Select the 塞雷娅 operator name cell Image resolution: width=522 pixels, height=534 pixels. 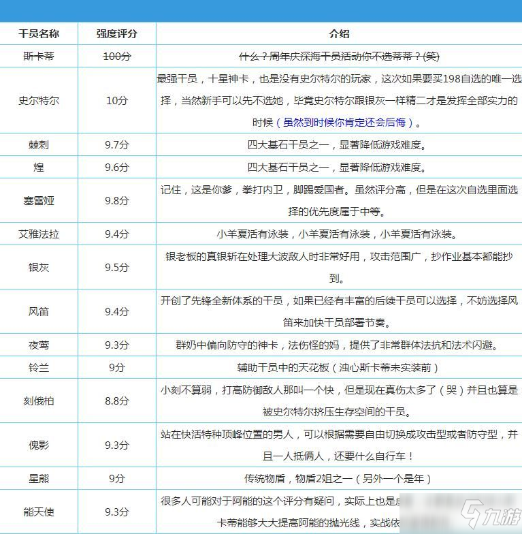tap(39, 200)
